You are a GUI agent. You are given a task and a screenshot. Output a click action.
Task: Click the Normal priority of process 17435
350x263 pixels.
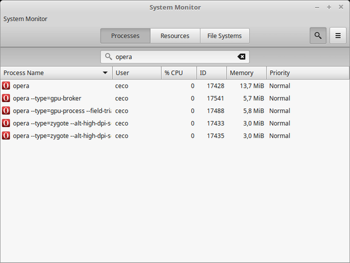[x=279, y=136]
